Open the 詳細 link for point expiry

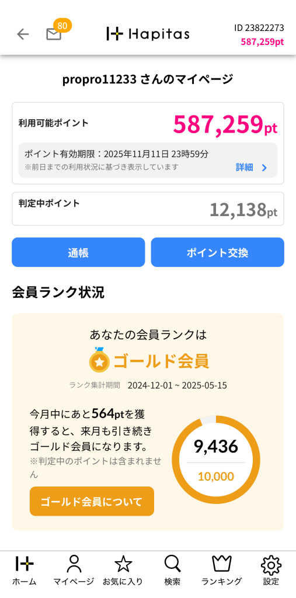coord(244,168)
